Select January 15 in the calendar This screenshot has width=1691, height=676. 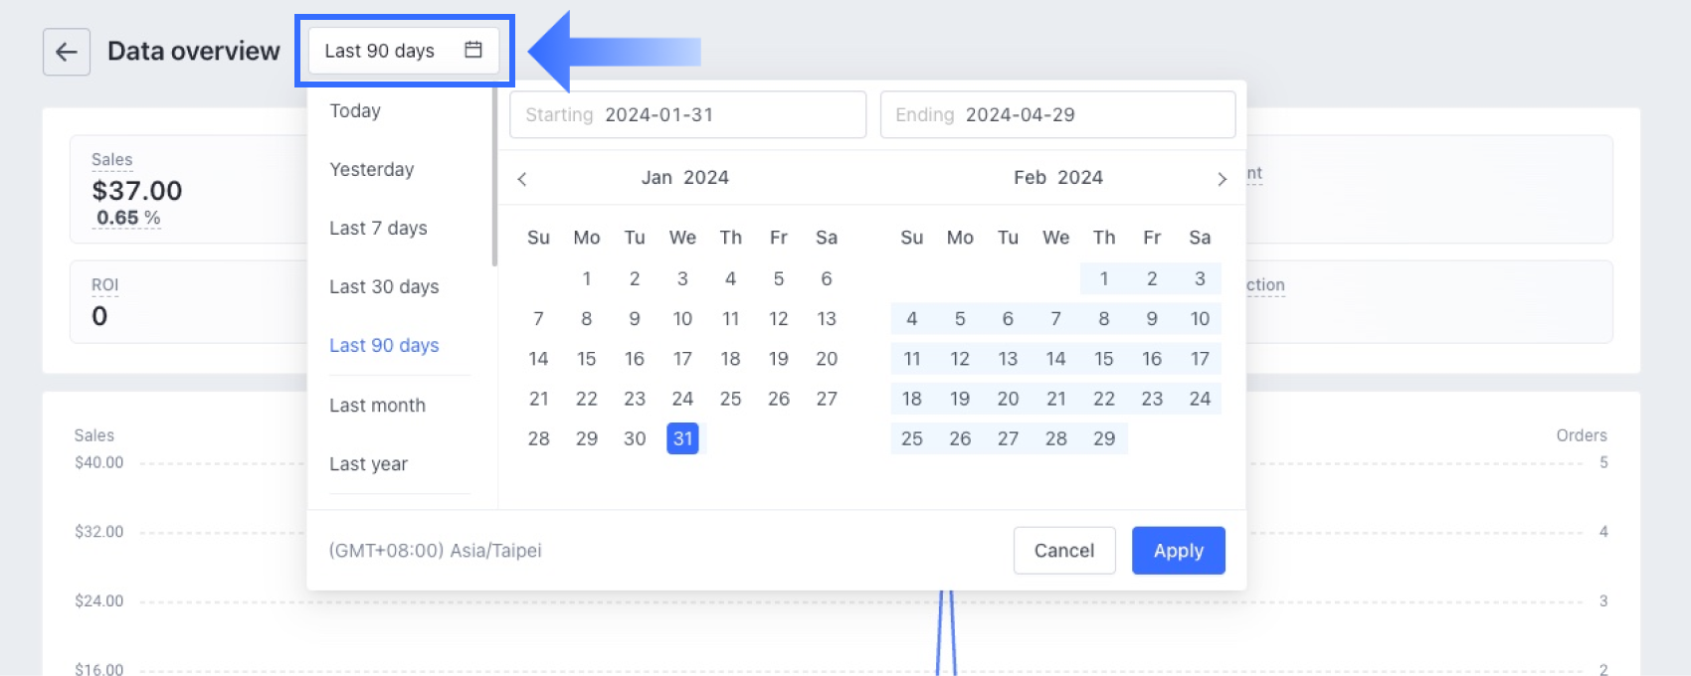click(x=587, y=359)
